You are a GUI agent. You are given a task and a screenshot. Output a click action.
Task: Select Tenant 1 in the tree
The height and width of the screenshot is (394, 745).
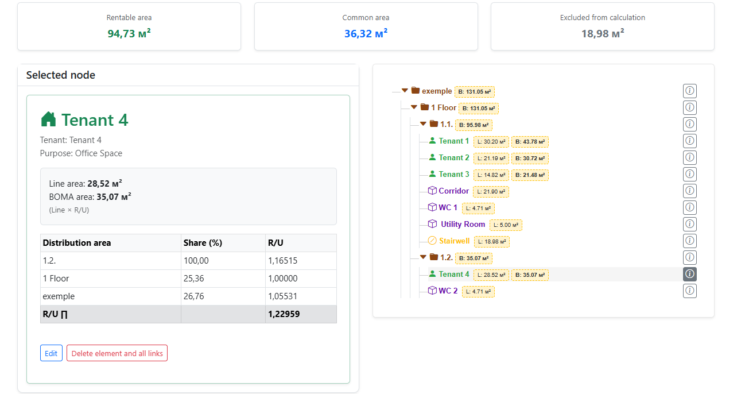point(454,141)
